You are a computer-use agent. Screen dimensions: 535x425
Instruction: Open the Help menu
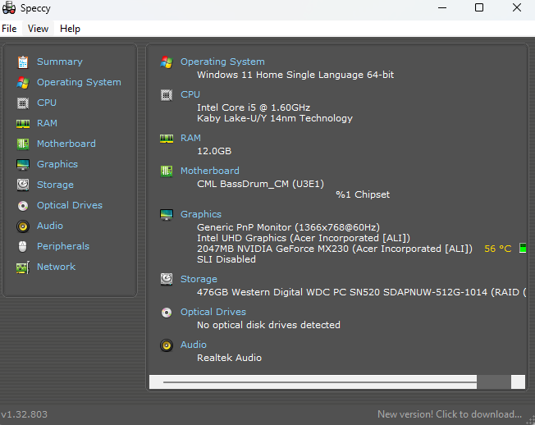point(70,29)
